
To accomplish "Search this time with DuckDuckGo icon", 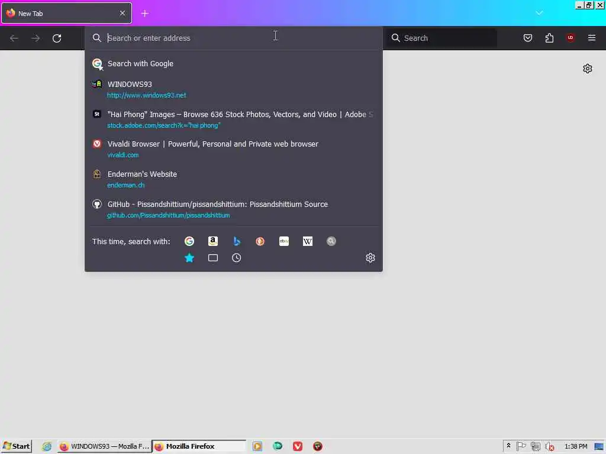I will [260, 241].
